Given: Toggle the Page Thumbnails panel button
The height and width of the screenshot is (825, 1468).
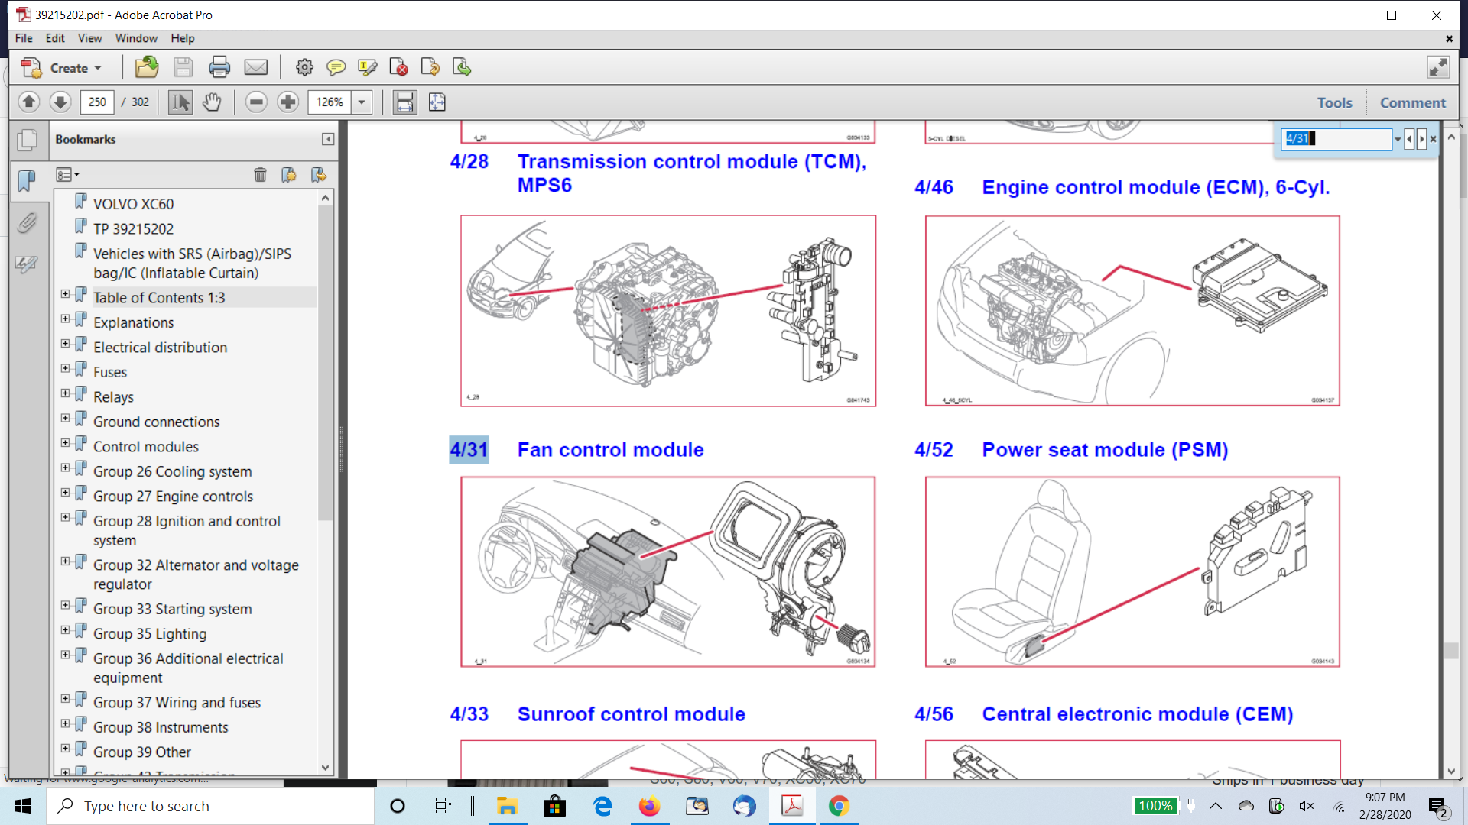Looking at the screenshot, I should click(x=27, y=140).
